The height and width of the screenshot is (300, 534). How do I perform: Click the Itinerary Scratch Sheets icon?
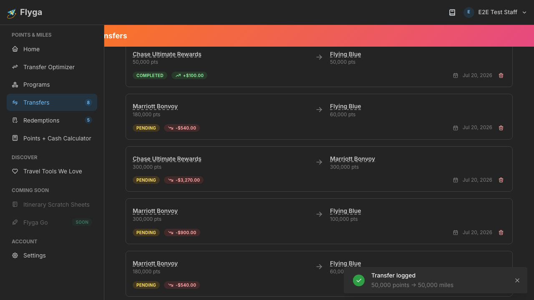15,205
